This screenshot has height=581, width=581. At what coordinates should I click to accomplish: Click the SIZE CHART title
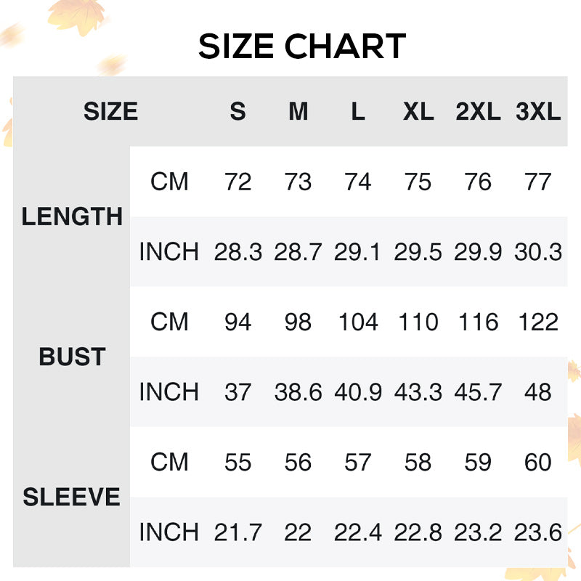pyautogui.click(x=301, y=48)
